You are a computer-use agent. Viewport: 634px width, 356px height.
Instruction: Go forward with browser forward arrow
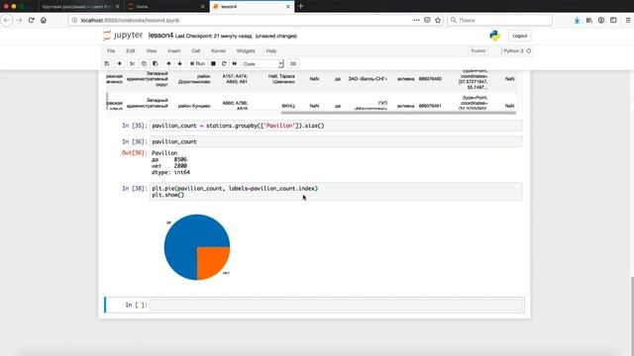19,20
